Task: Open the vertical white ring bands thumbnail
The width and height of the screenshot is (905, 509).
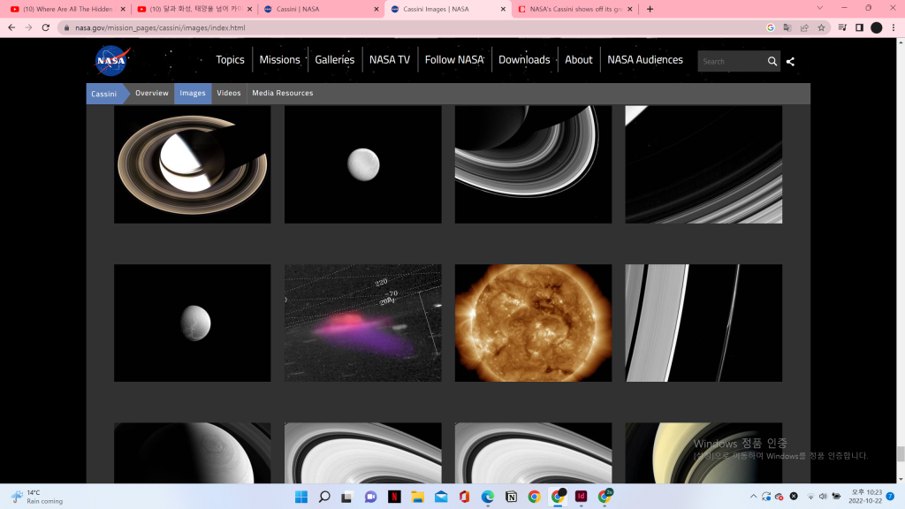Action: pos(703,323)
